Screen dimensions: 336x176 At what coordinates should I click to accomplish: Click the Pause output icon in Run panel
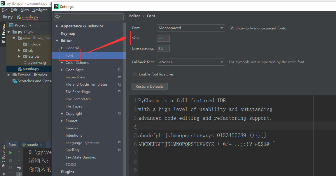[x=10, y=168]
